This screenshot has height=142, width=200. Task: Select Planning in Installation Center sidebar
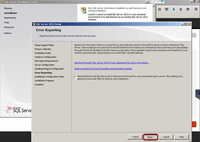[8, 8]
